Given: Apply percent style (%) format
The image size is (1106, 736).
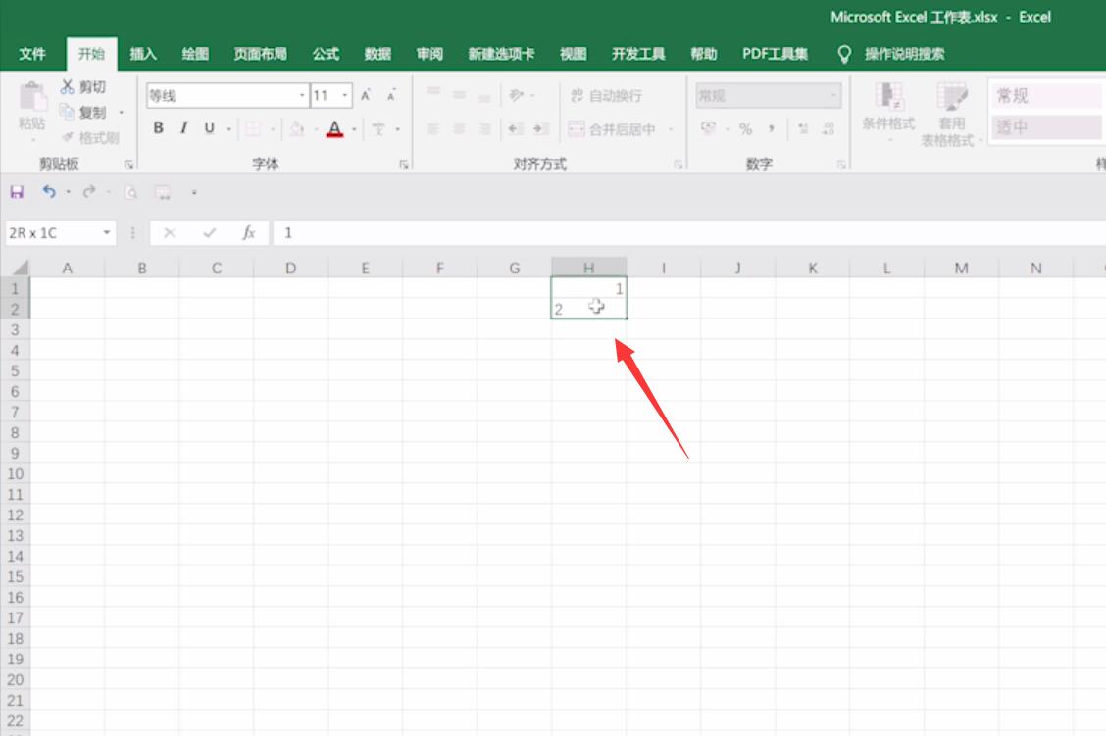Looking at the screenshot, I should coord(745,128).
